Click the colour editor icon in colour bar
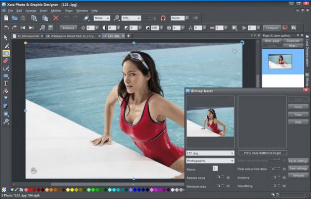The image size is (311, 199). (x=12, y=190)
